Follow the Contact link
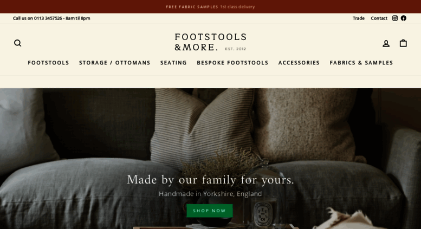 (379, 18)
